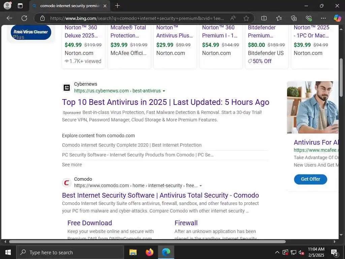
Task: Click the taskbar search box
Action: (70, 252)
